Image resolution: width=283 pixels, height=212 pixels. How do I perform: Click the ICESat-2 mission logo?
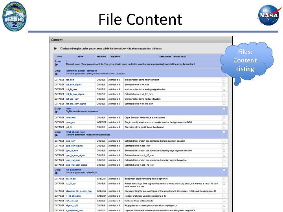[15, 16]
